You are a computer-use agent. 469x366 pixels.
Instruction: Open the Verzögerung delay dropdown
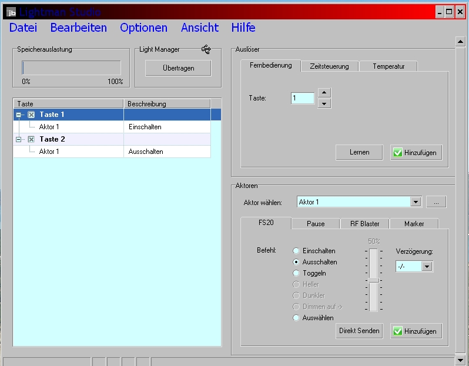coord(427,266)
